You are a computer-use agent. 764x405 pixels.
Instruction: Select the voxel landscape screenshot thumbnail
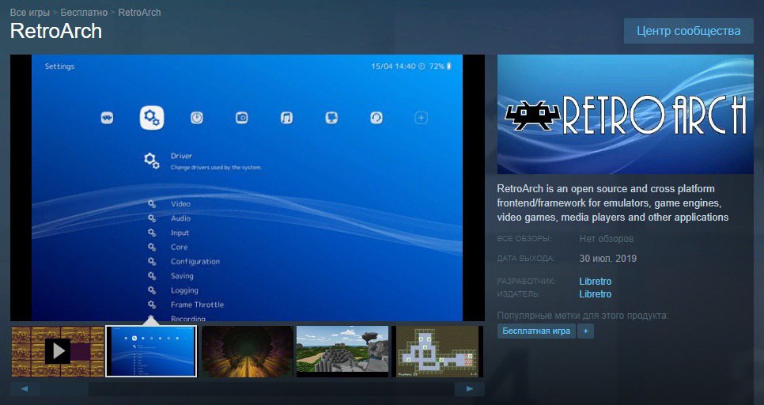coord(342,351)
